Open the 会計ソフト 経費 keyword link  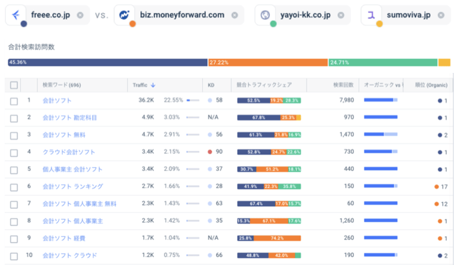point(64,238)
